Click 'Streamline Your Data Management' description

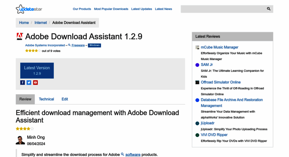click(228, 114)
